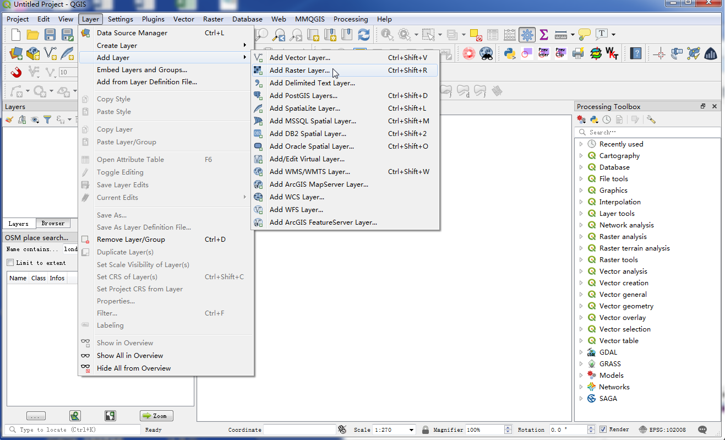Expand the SAGA provider group

[x=581, y=398]
